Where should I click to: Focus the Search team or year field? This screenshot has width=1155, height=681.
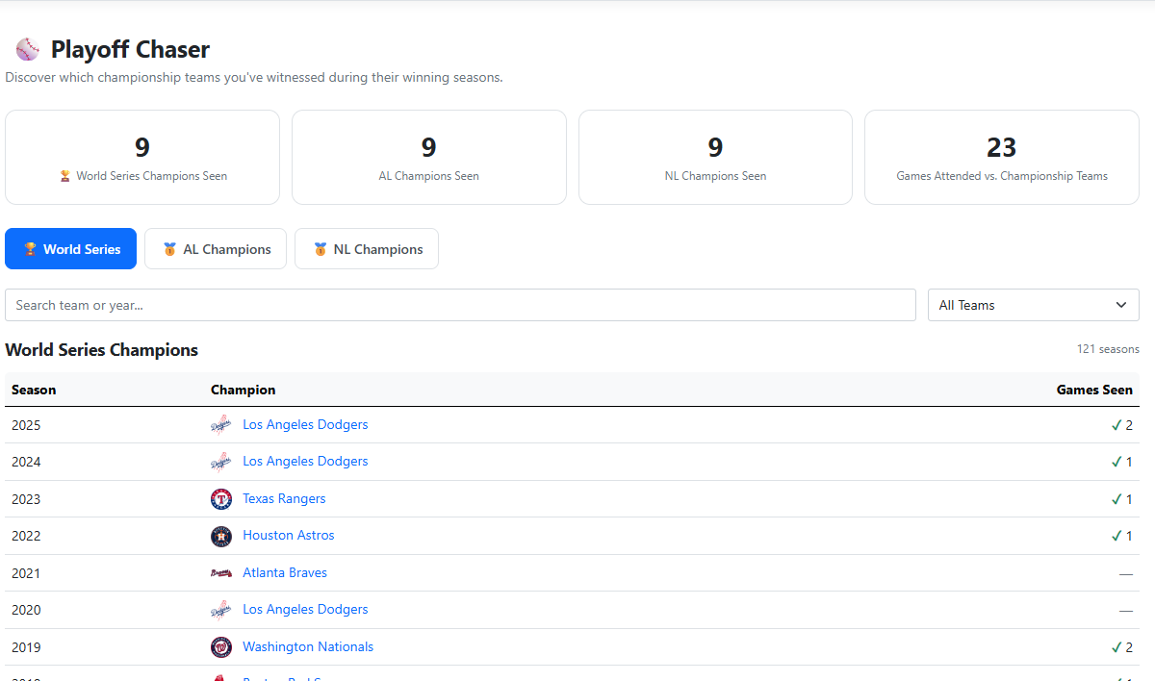coord(460,305)
